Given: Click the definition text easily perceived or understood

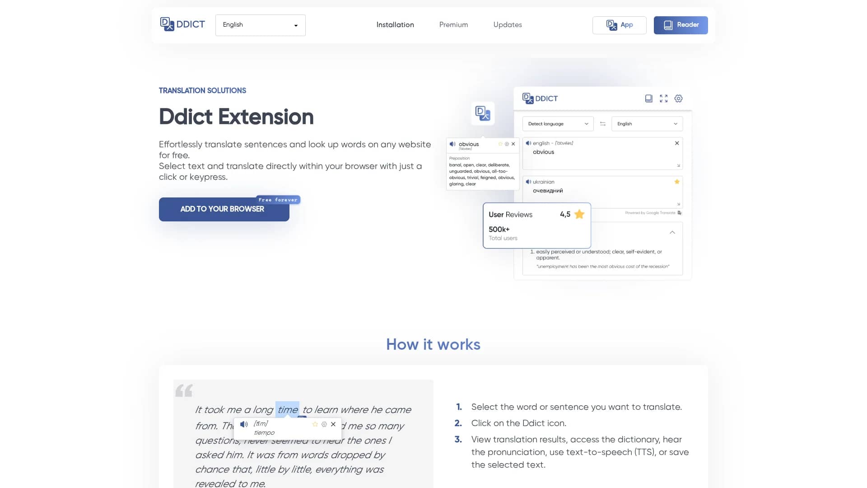Looking at the screenshot, I should tap(599, 255).
